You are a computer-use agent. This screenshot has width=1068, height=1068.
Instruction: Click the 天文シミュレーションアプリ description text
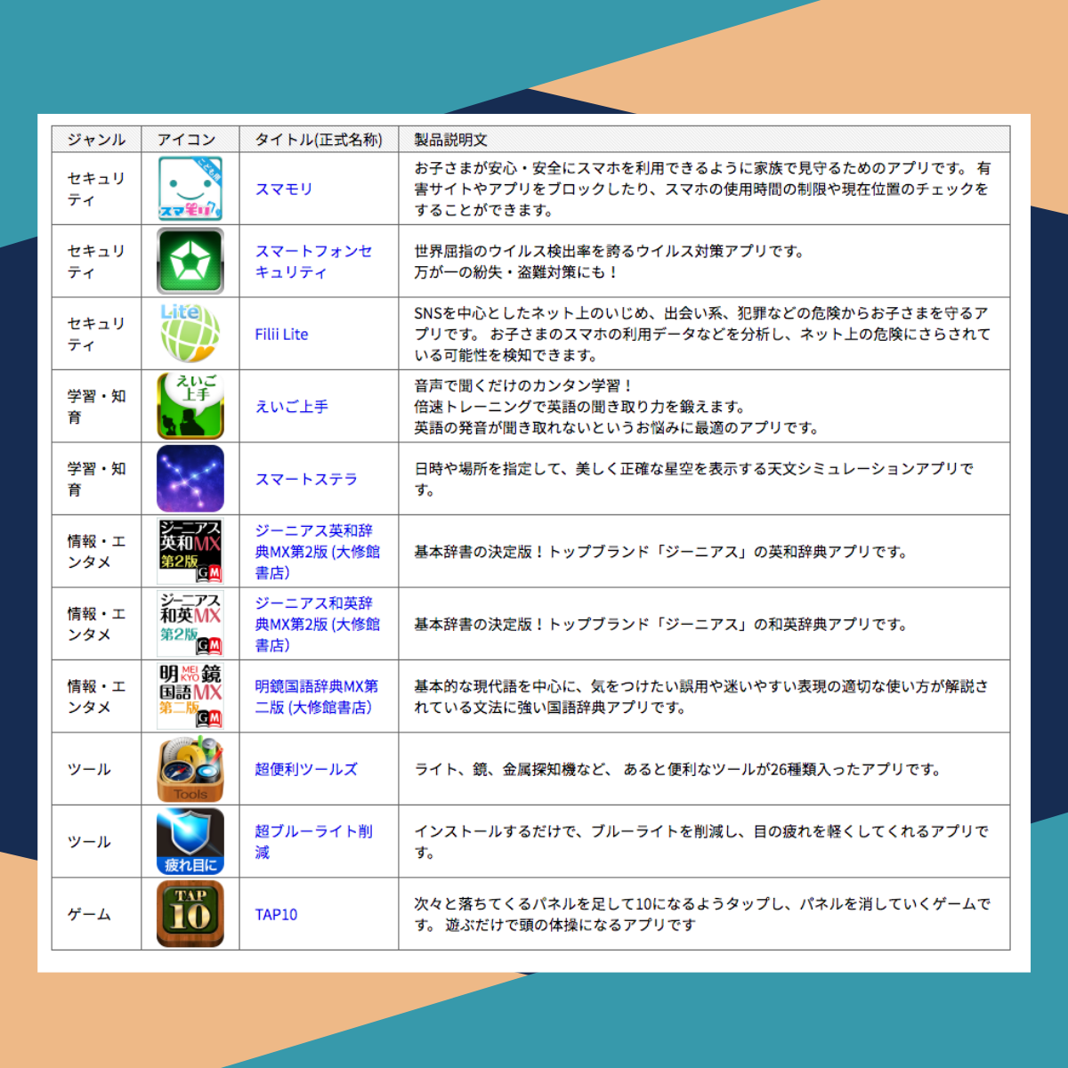(694, 479)
